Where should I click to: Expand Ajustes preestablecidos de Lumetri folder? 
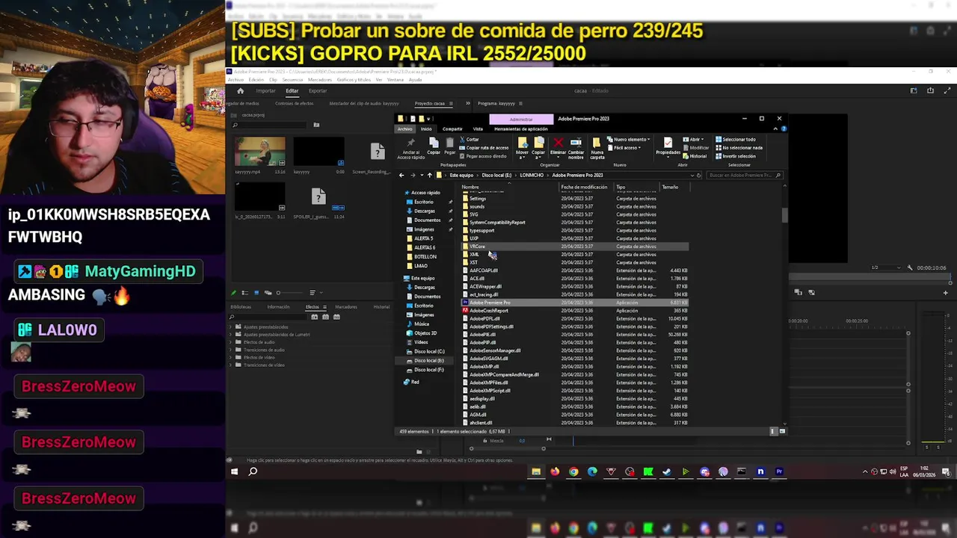pyautogui.click(x=231, y=335)
